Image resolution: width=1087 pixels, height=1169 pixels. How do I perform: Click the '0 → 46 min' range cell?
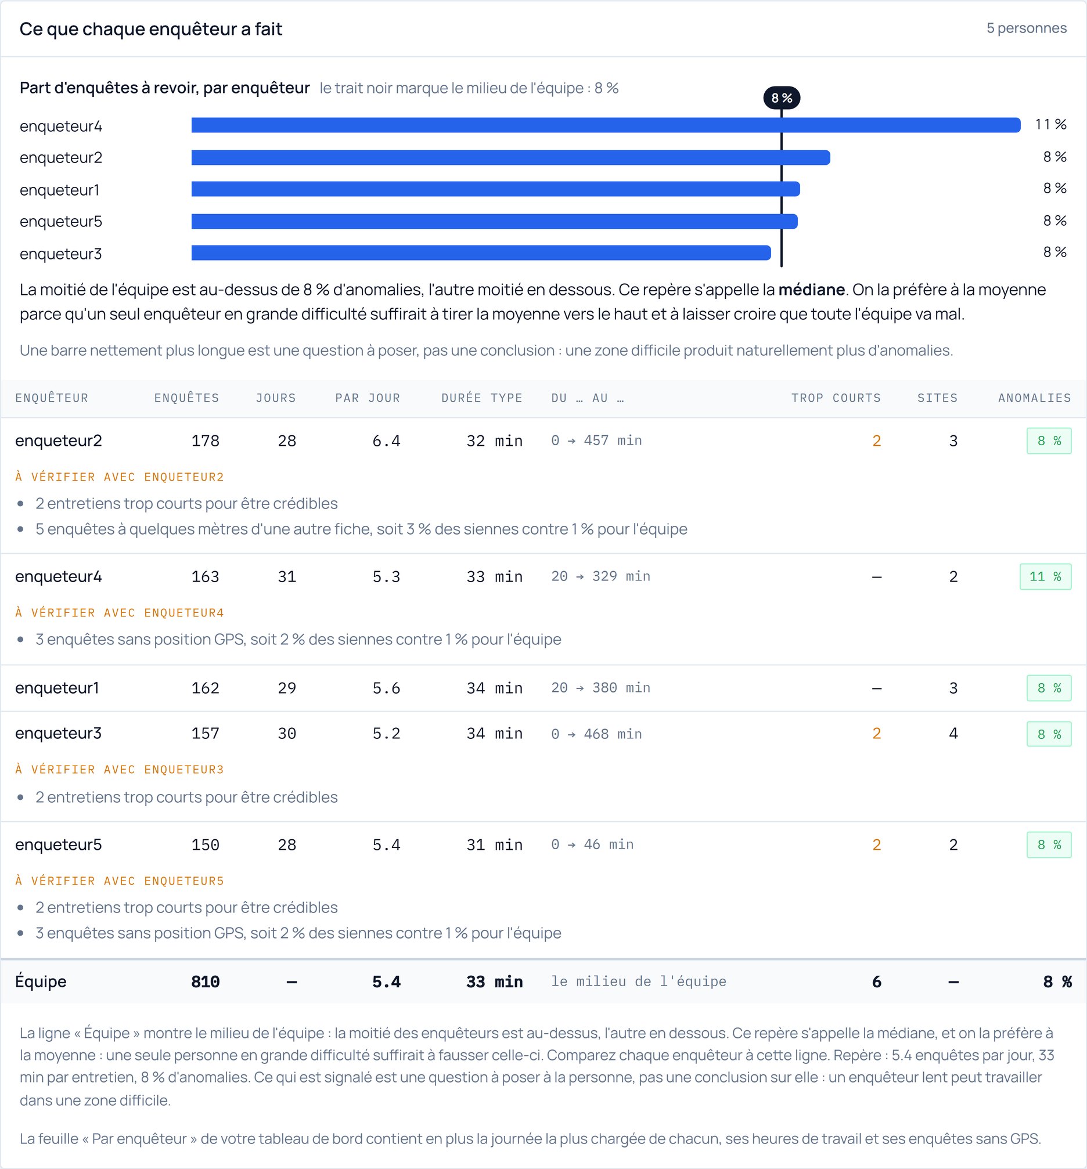[592, 845]
